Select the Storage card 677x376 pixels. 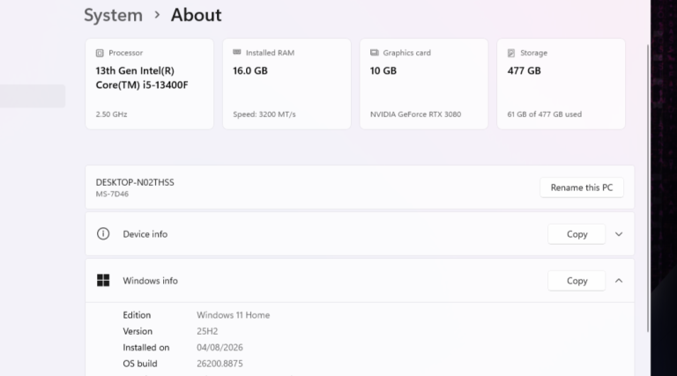point(562,84)
